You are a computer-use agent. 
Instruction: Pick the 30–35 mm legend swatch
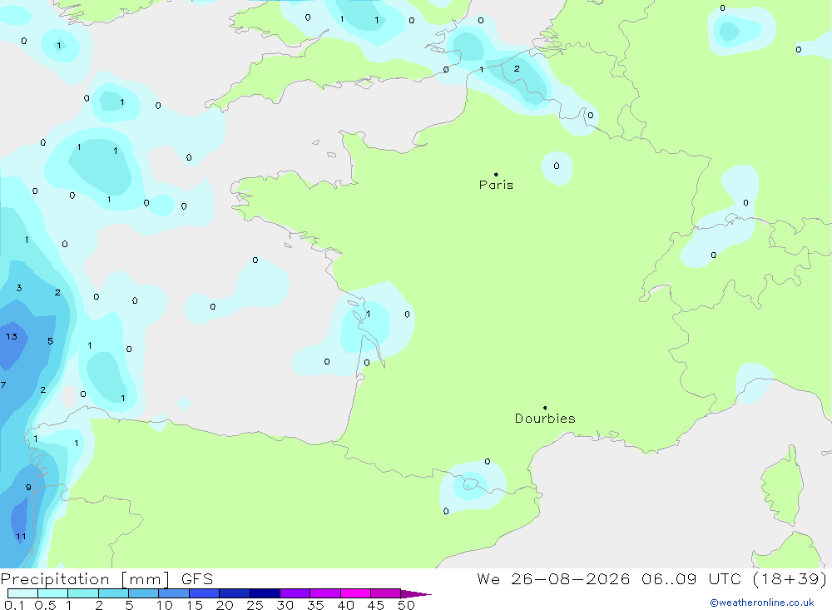(x=295, y=593)
